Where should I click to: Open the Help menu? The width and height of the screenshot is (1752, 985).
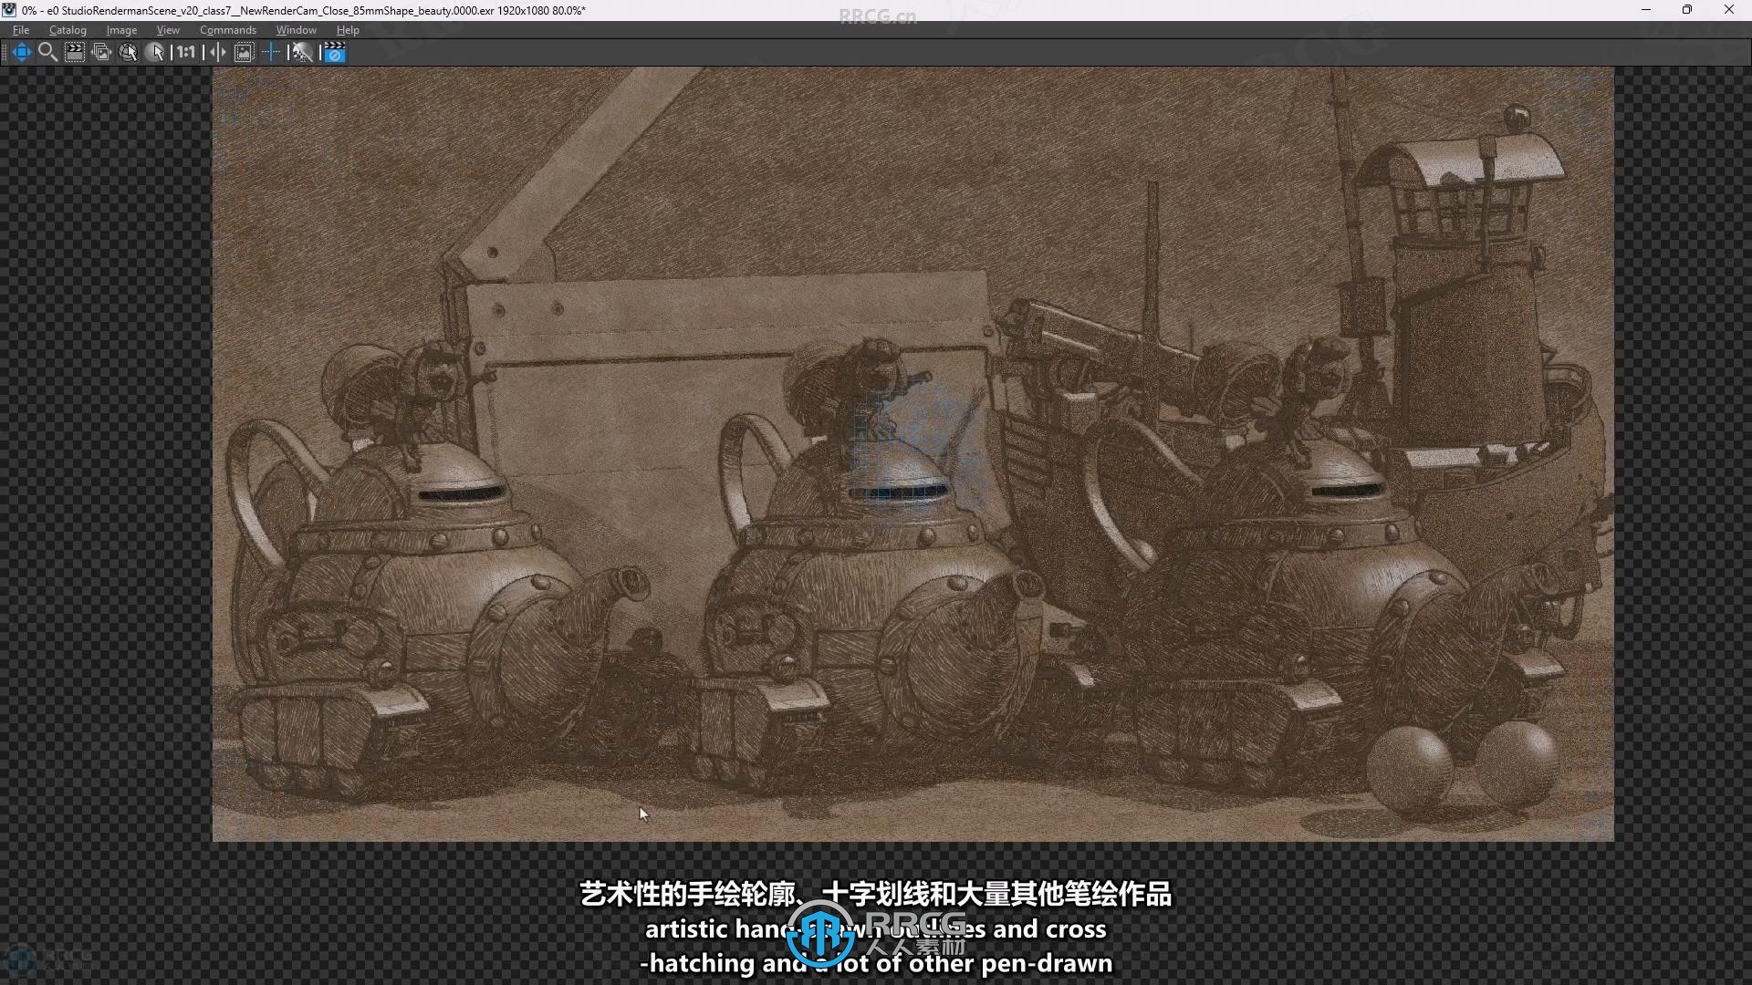(x=348, y=30)
